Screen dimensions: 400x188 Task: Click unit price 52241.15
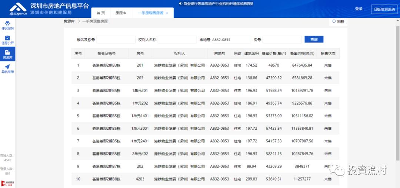pyautogui.click(x=274, y=154)
